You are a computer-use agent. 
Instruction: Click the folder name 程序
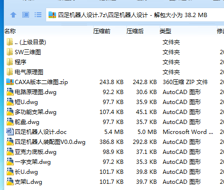[x=20, y=62]
